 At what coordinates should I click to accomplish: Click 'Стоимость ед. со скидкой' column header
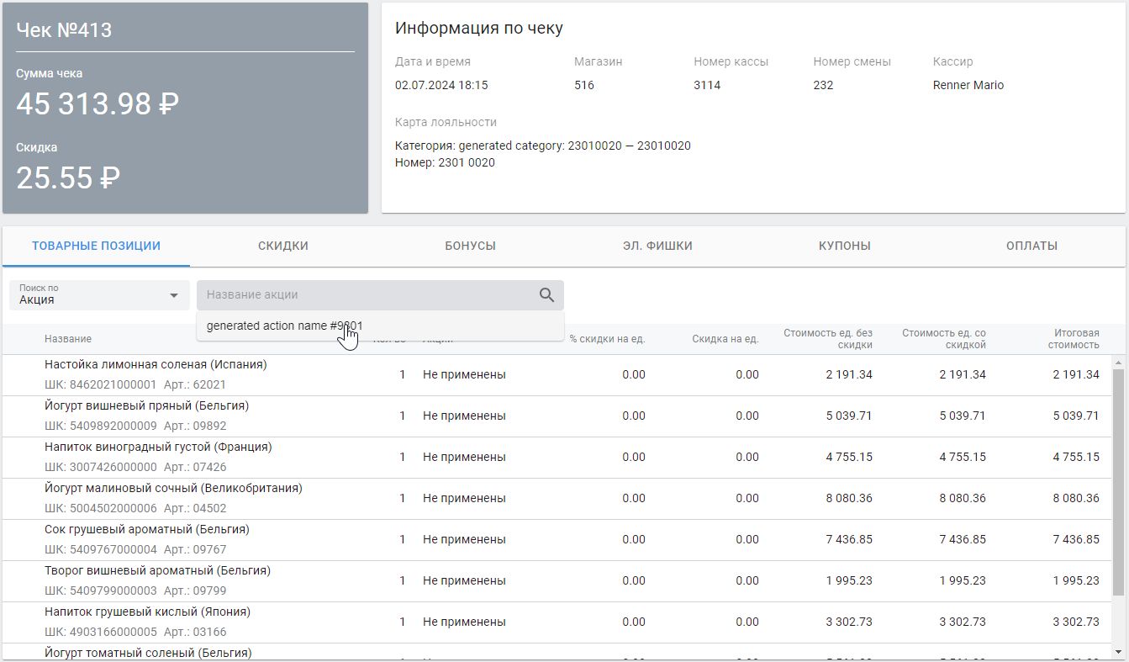pos(944,339)
